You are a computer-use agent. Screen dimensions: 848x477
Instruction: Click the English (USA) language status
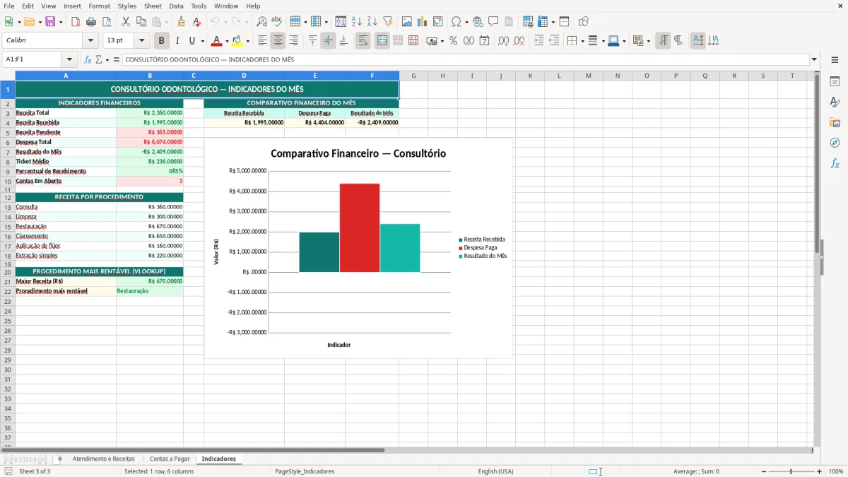495,471
